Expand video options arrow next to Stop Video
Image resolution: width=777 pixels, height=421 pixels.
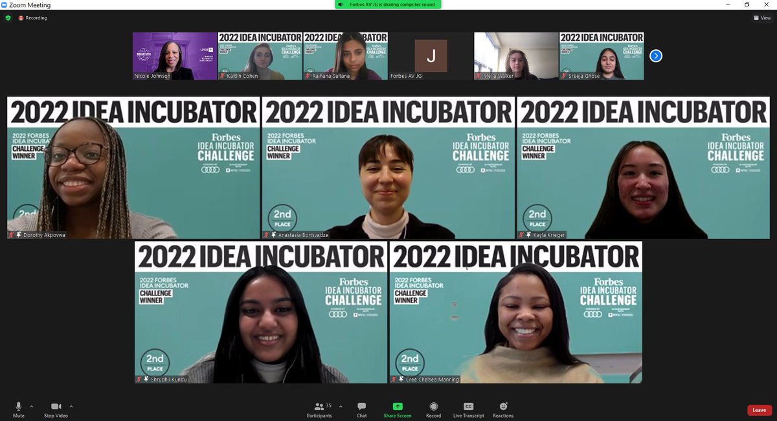click(x=71, y=407)
